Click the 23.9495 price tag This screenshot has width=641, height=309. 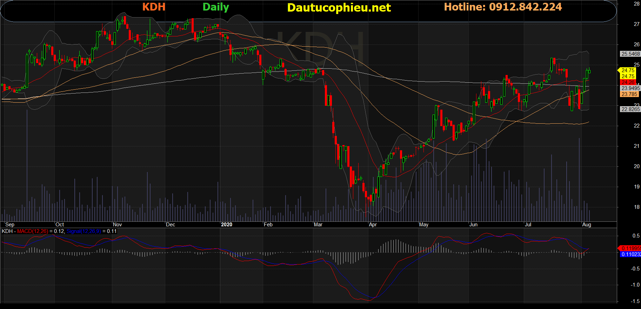tap(630, 88)
